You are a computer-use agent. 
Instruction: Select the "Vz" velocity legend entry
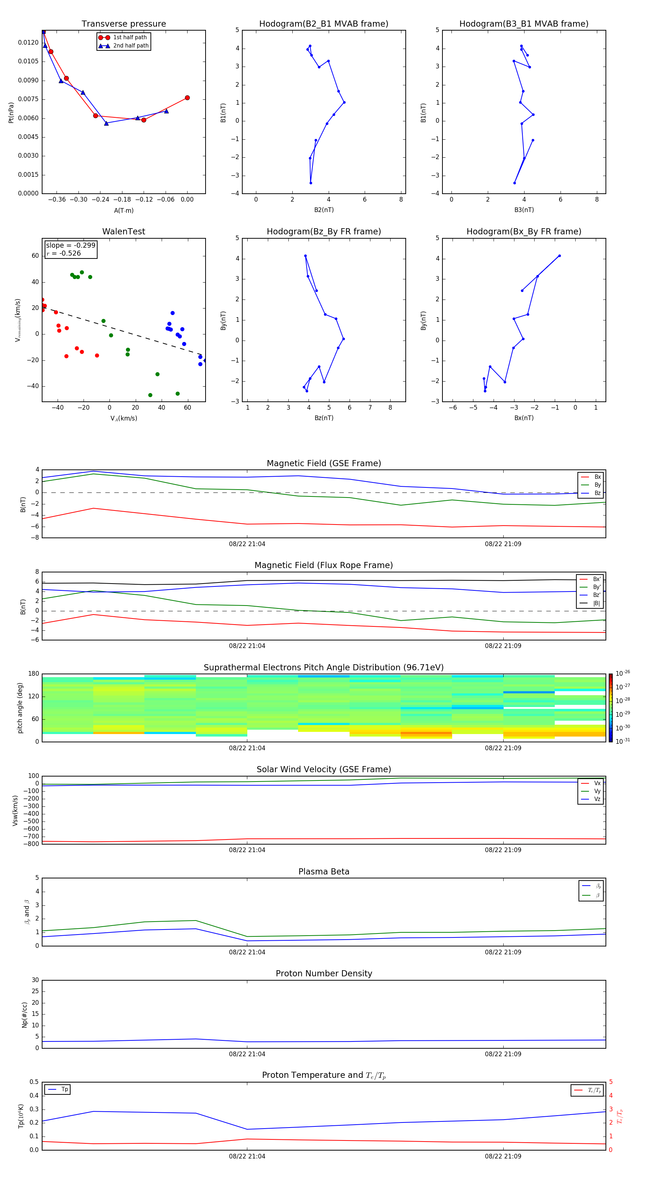591,799
